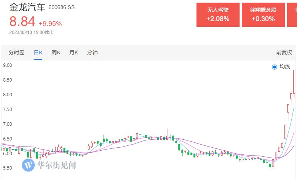The width and height of the screenshot is (297, 179).
Task: Click the 7.50 price axis label
Action: point(8,110)
